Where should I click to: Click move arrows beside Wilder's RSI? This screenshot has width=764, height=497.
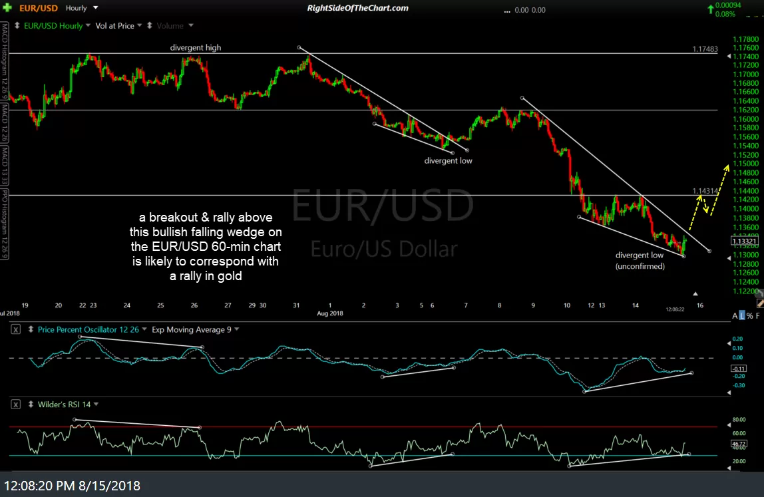pos(31,405)
